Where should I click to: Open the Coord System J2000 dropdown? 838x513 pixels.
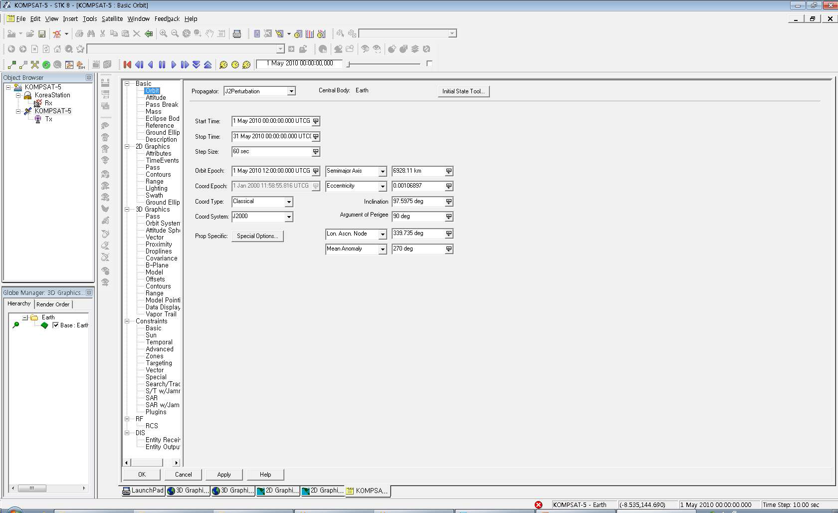pos(289,217)
